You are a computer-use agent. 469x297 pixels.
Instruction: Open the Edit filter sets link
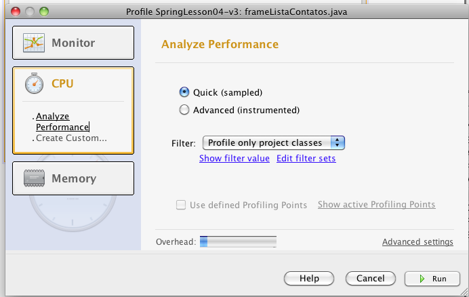coord(306,159)
